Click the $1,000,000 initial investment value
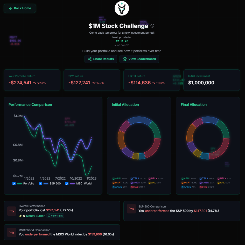The height and width of the screenshot is (245, 245). (201, 83)
